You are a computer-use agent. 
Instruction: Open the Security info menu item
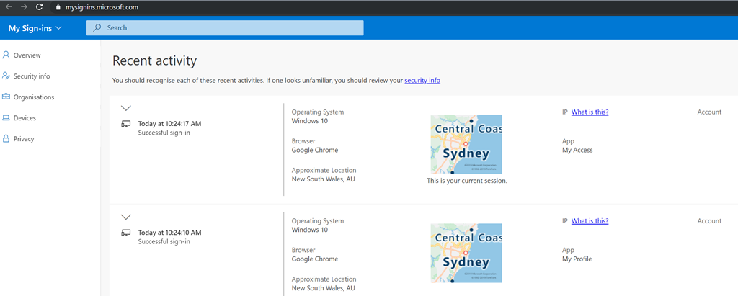tap(32, 76)
